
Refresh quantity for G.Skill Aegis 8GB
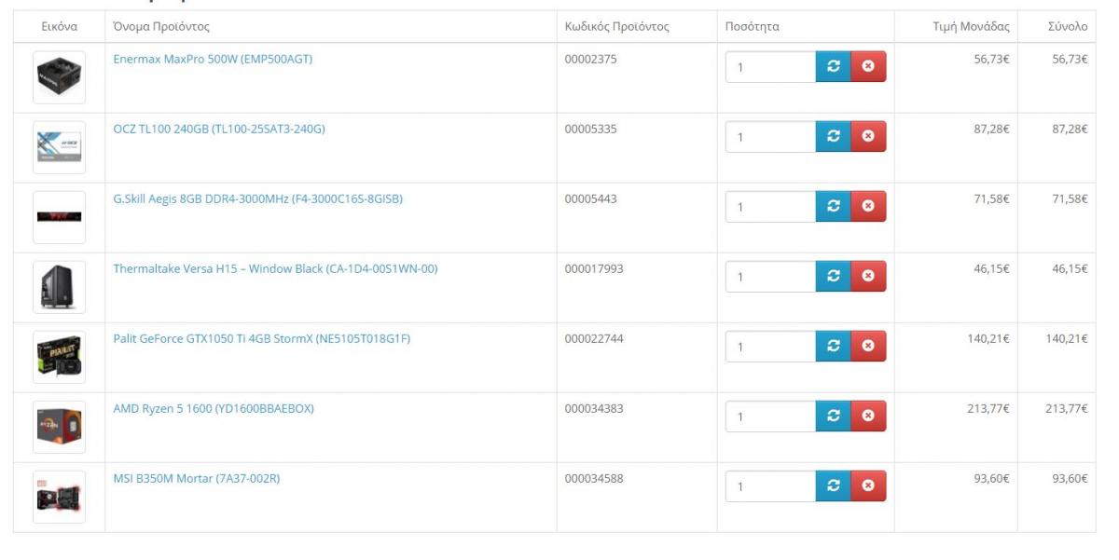tap(834, 206)
